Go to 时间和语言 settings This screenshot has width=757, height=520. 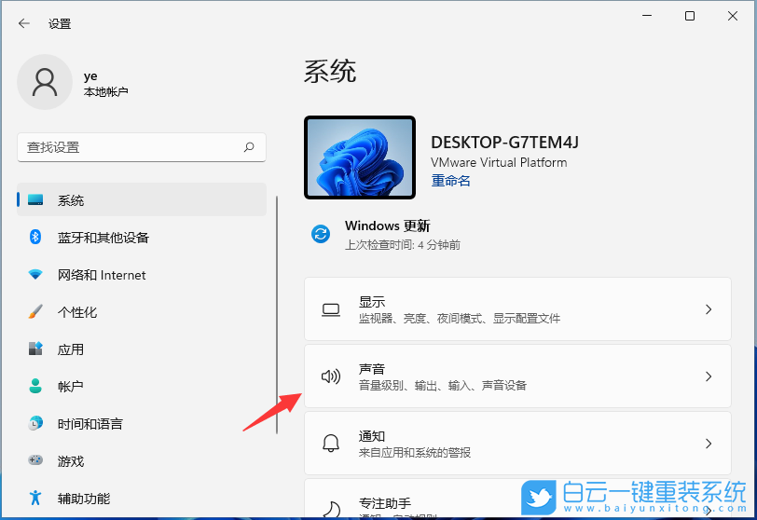[142, 423]
